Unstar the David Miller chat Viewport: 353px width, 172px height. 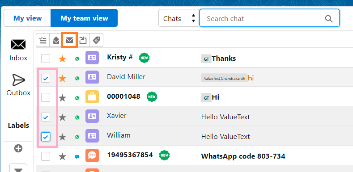pyautogui.click(x=62, y=79)
